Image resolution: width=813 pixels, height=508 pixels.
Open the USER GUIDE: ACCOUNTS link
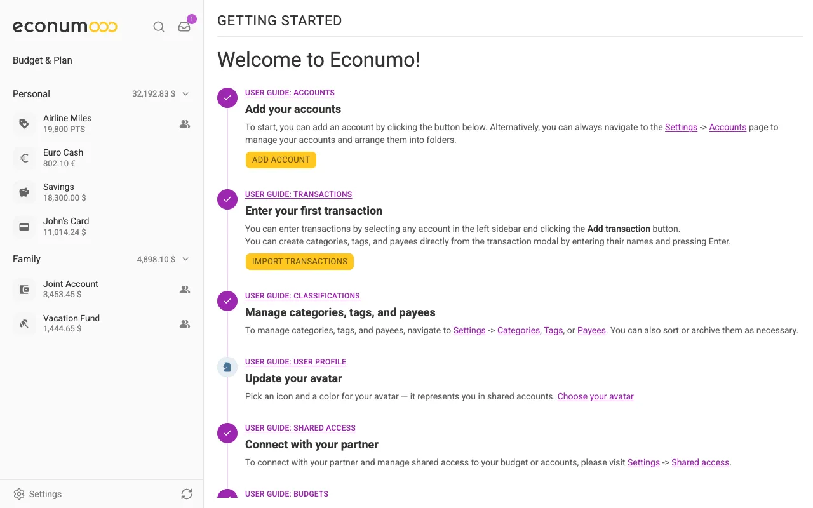290,93
